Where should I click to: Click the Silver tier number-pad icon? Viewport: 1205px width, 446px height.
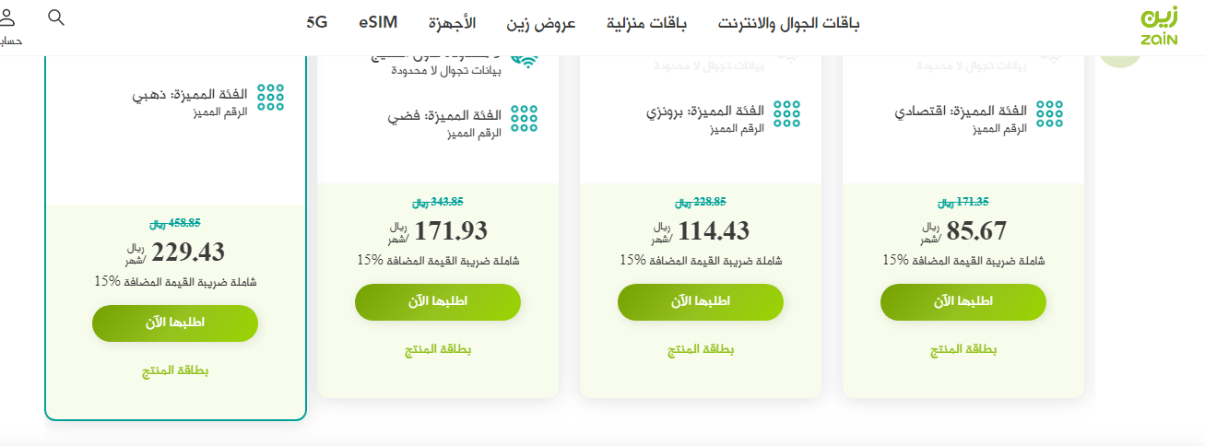tap(524, 119)
